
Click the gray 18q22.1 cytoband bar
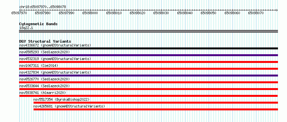coord(148,31)
